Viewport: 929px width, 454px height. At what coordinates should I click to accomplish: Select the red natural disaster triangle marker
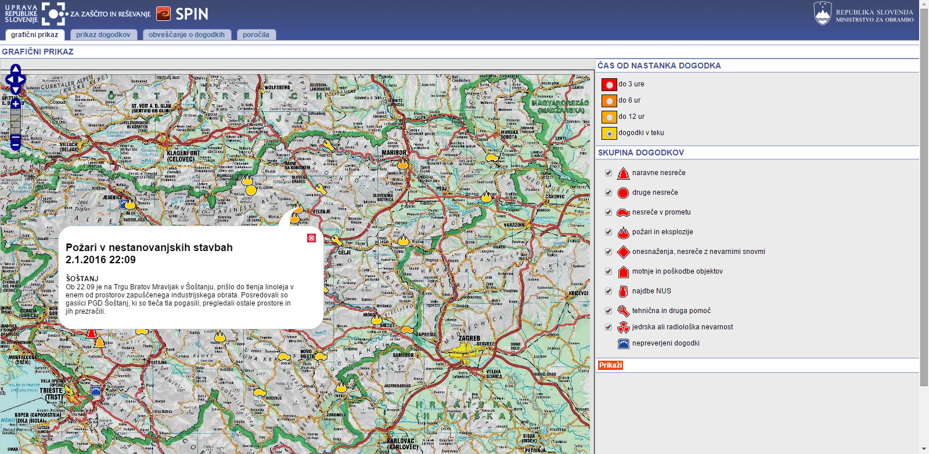click(x=91, y=333)
